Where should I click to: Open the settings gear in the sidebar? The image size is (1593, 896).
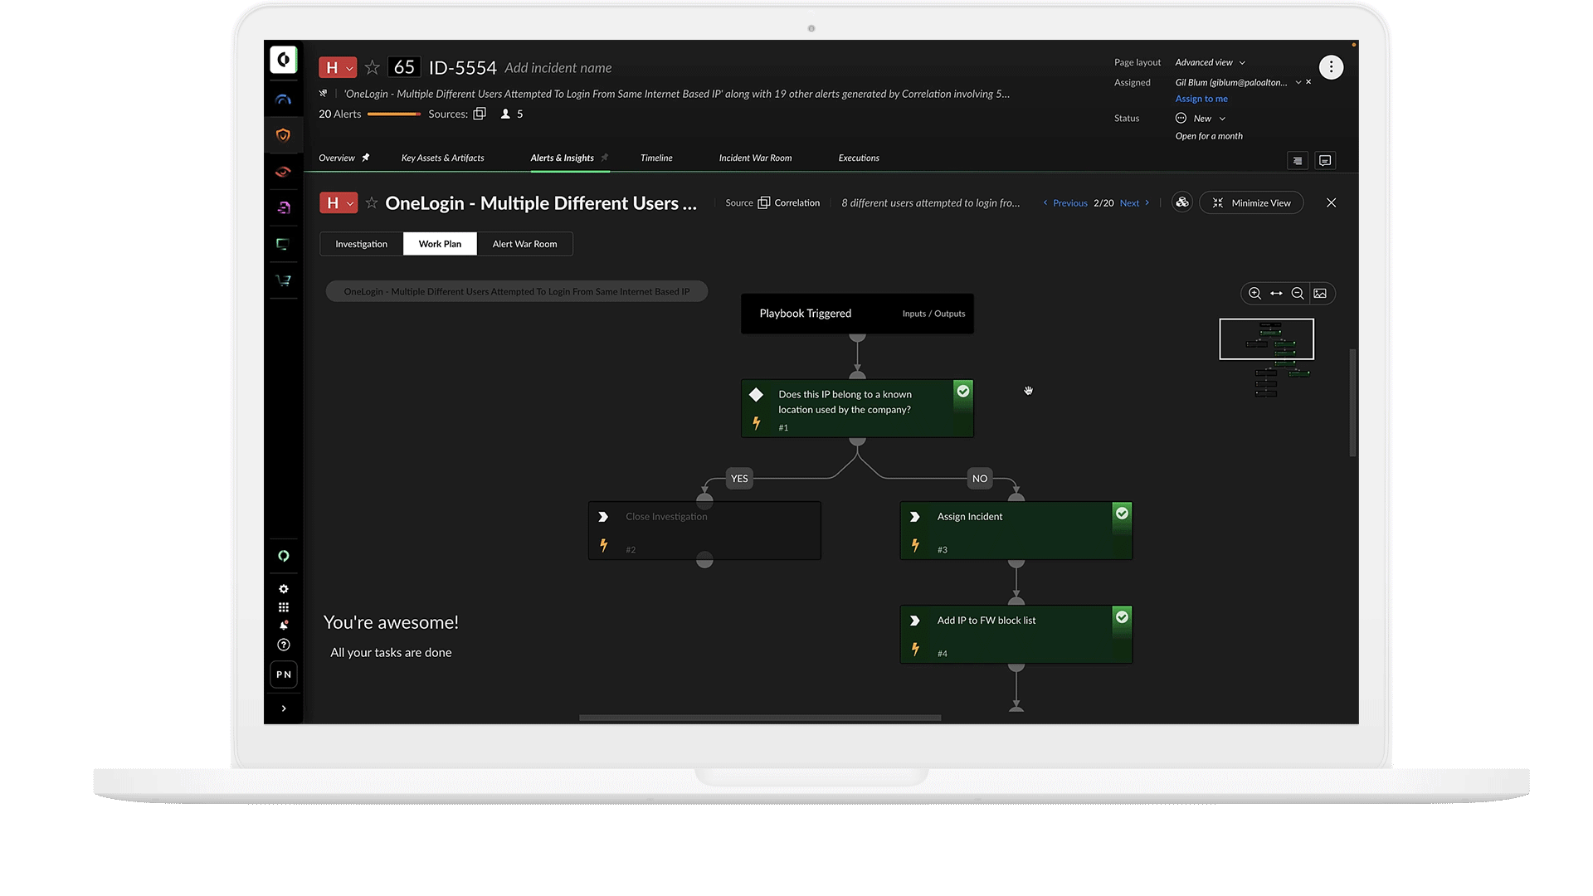(284, 589)
